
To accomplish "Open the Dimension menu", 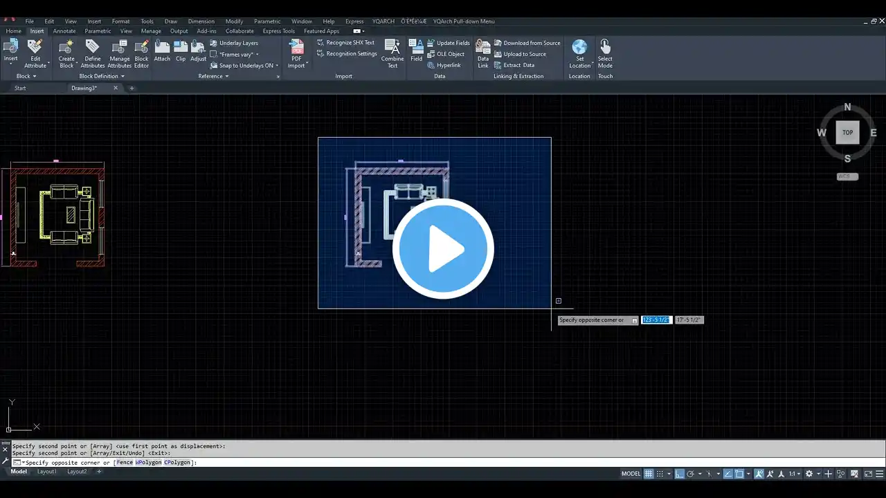I will pyautogui.click(x=201, y=21).
